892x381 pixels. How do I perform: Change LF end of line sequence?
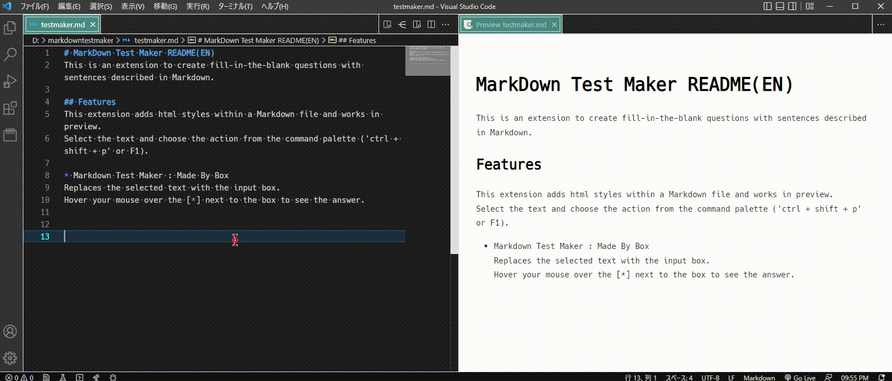pos(731,377)
